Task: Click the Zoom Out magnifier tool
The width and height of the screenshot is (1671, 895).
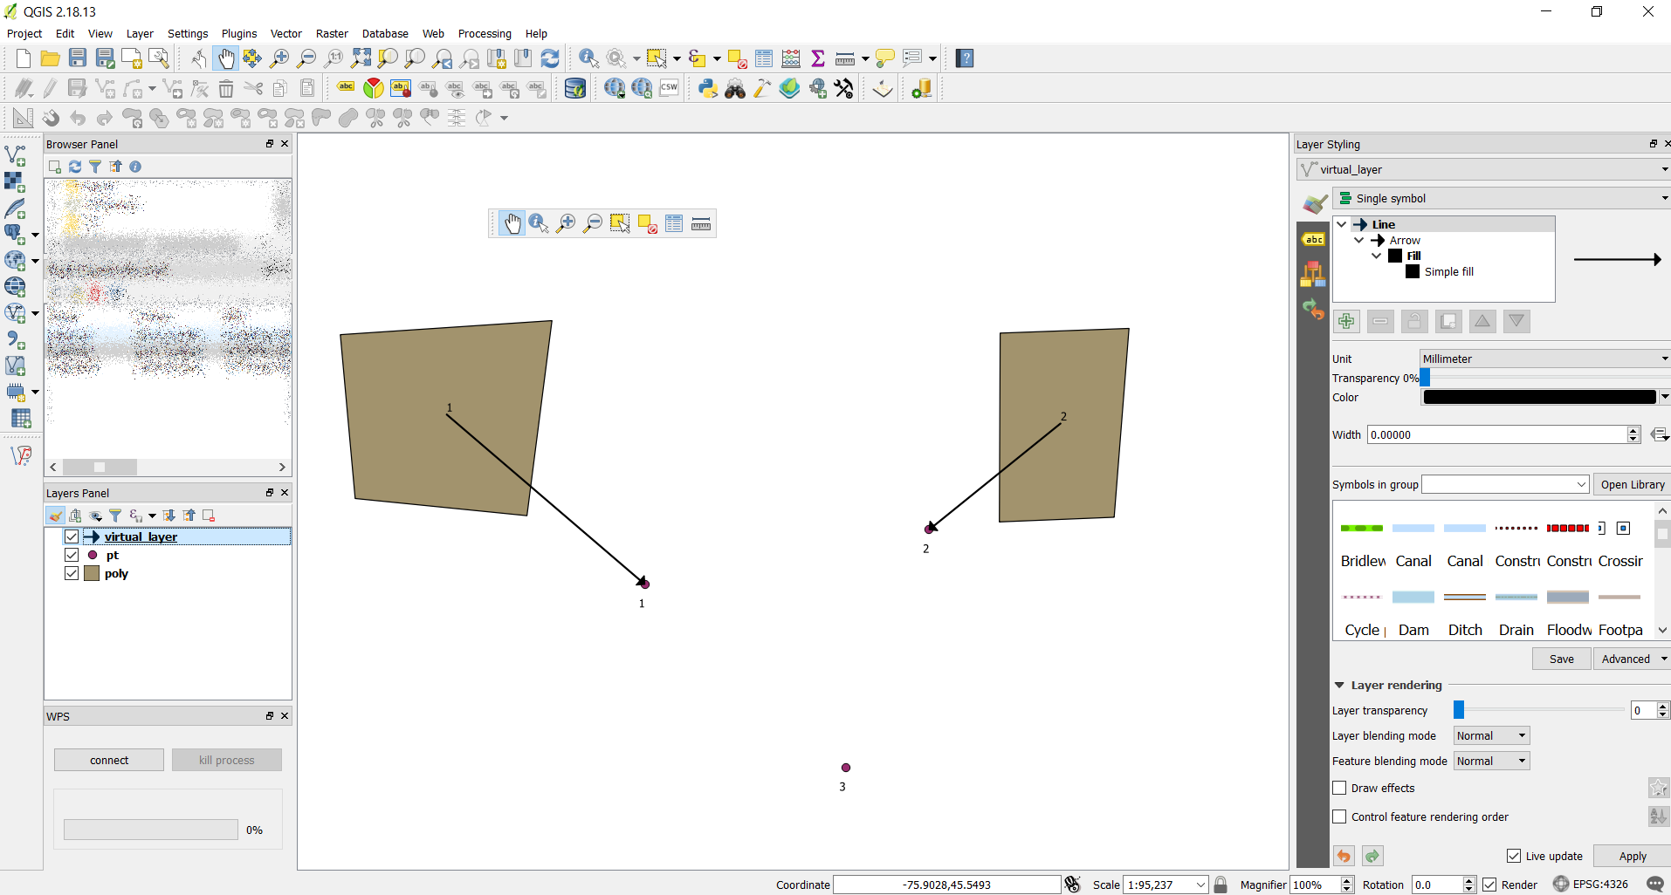Action: tap(306, 58)
